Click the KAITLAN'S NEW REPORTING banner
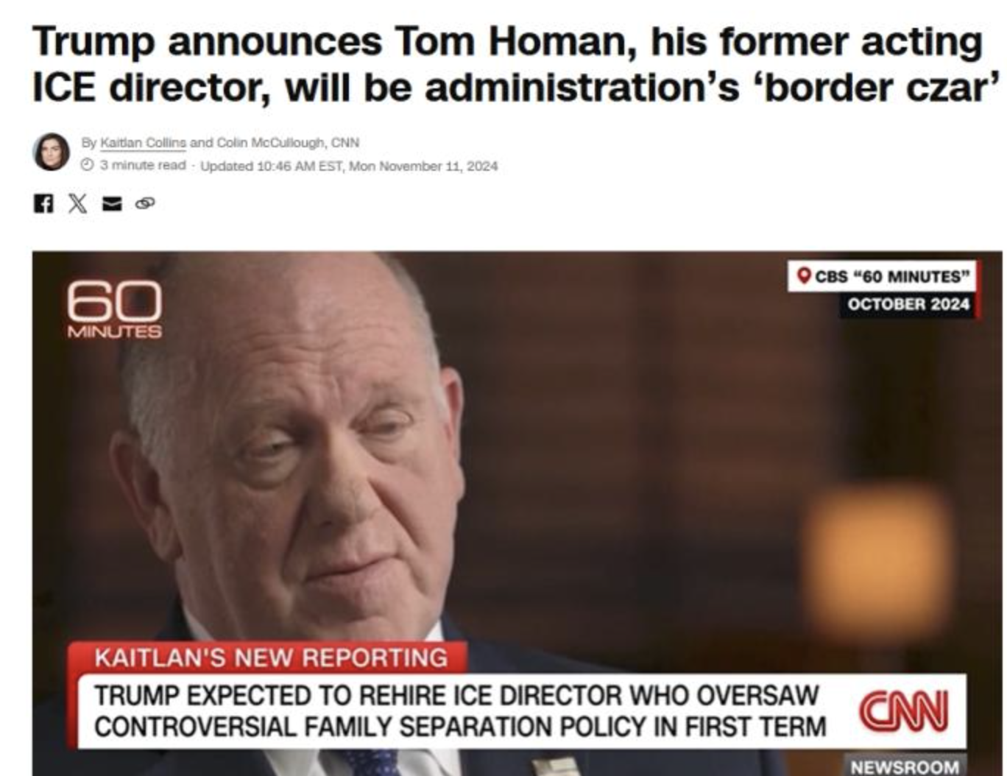Image resolution: width=1007 pixels, height=776 pixels. pyautogui.click(x=269, y=657)
